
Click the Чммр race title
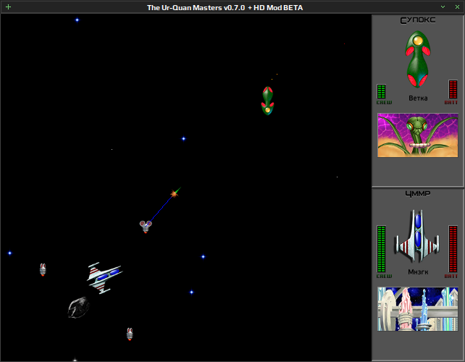418,194
